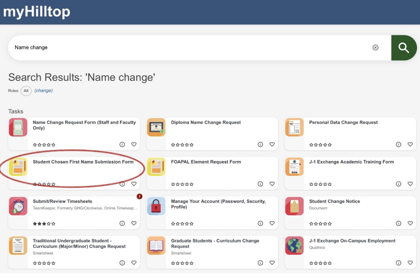Viewport: 420px width, 278px height.
Task: Click the Document label under Student Change Notice
Action: click(318, 208)
